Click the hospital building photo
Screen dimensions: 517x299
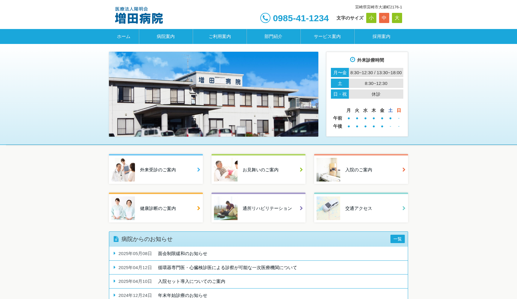point(213,94)
